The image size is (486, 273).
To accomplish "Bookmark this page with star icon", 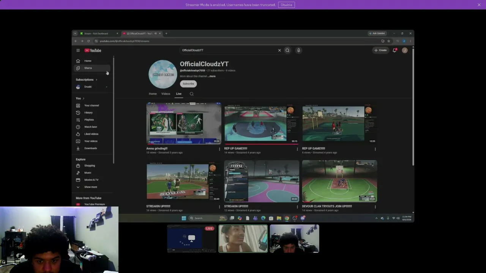I will 388,41.
